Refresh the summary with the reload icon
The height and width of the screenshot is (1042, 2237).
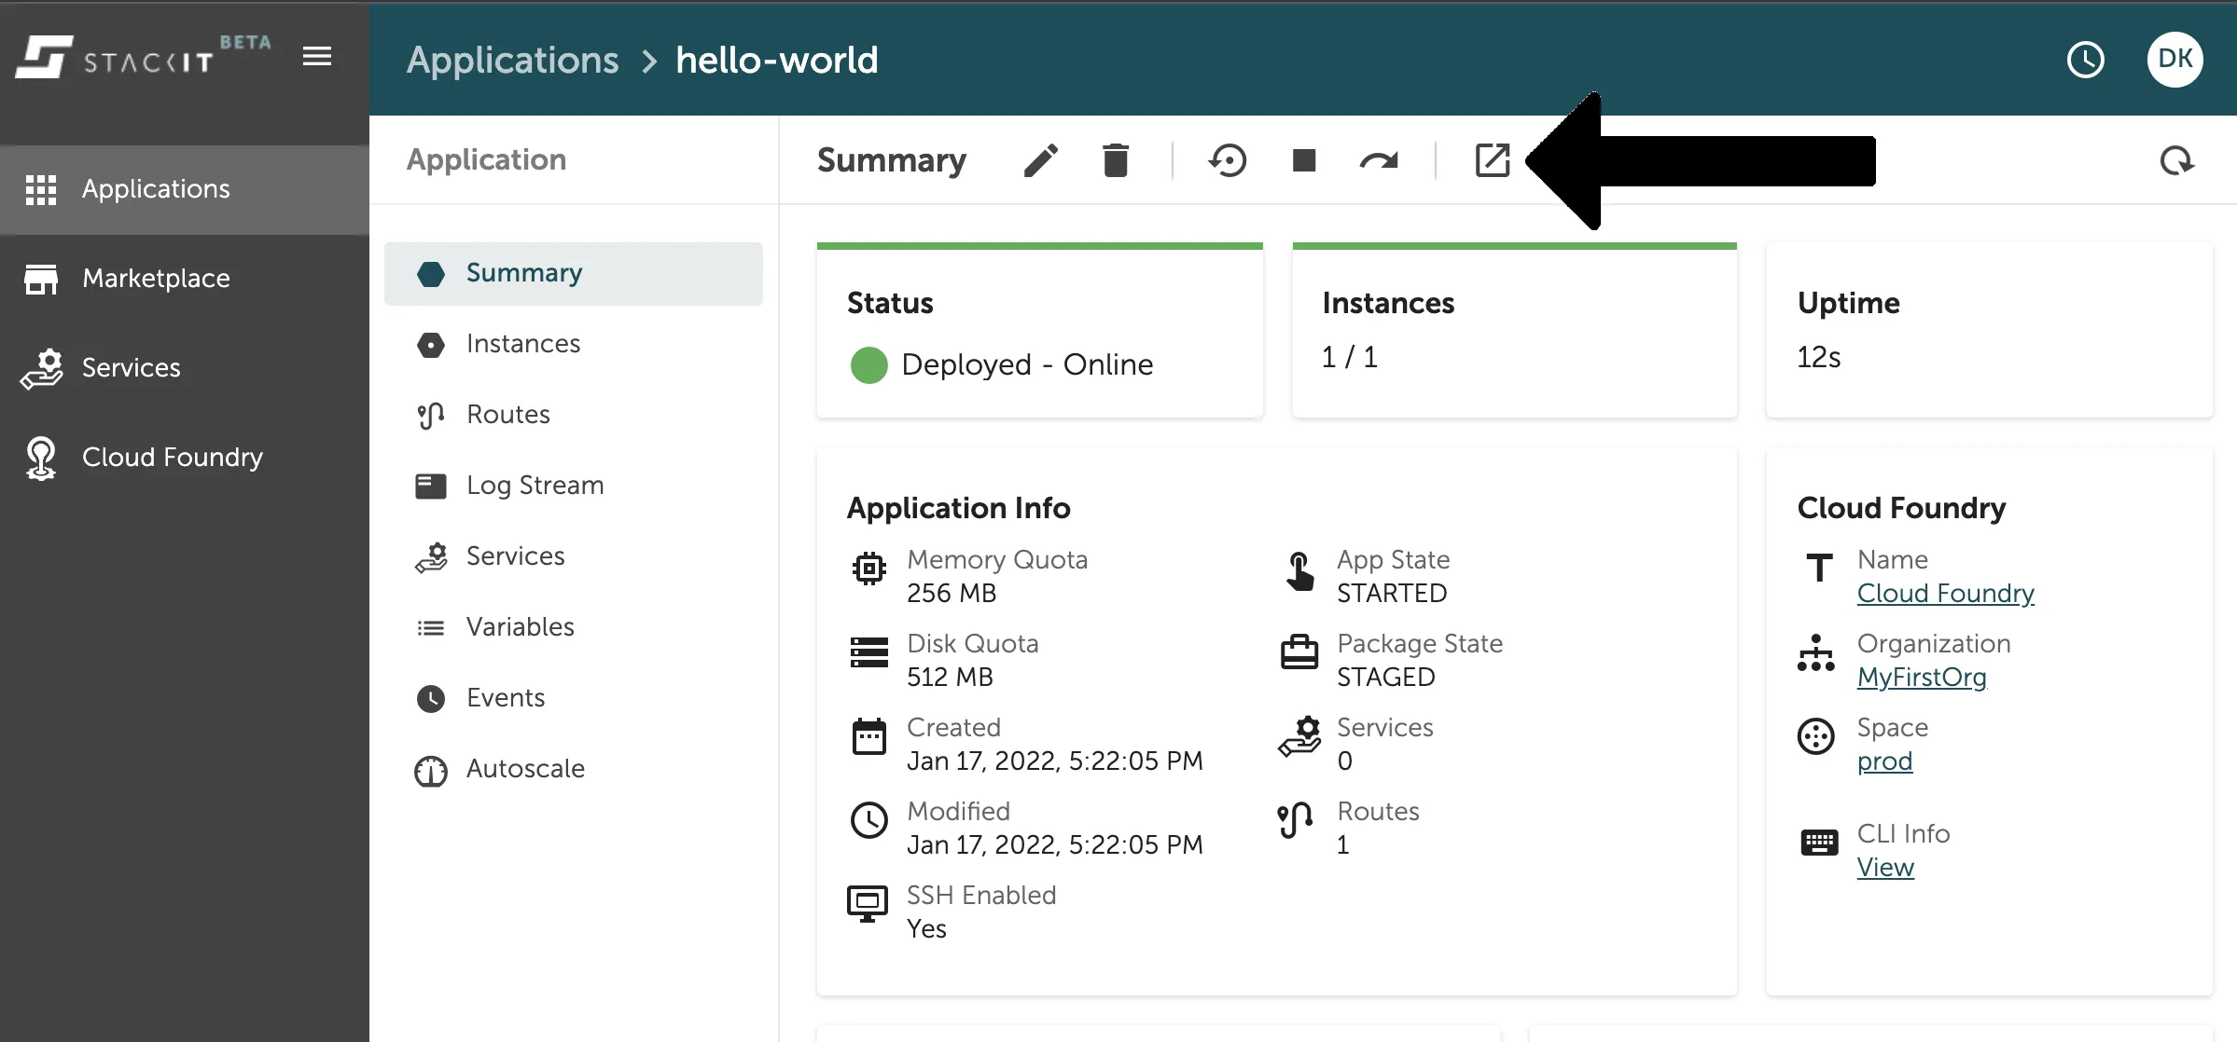(x=2177, y=160)
